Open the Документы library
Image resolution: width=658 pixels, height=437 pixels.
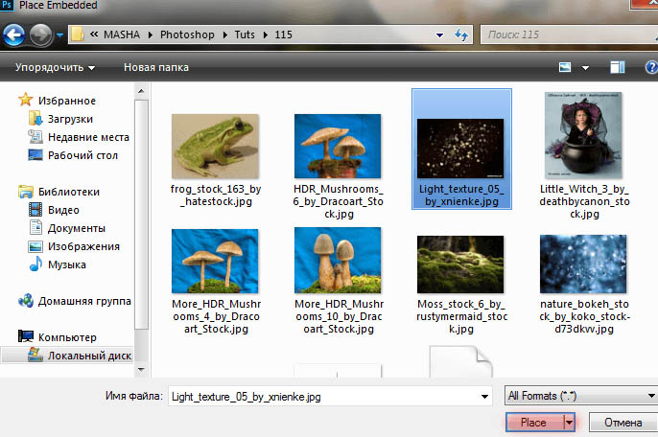click(x=77, y=228)
